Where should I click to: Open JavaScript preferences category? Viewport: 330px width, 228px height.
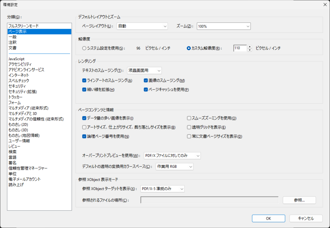coord(16,59)
